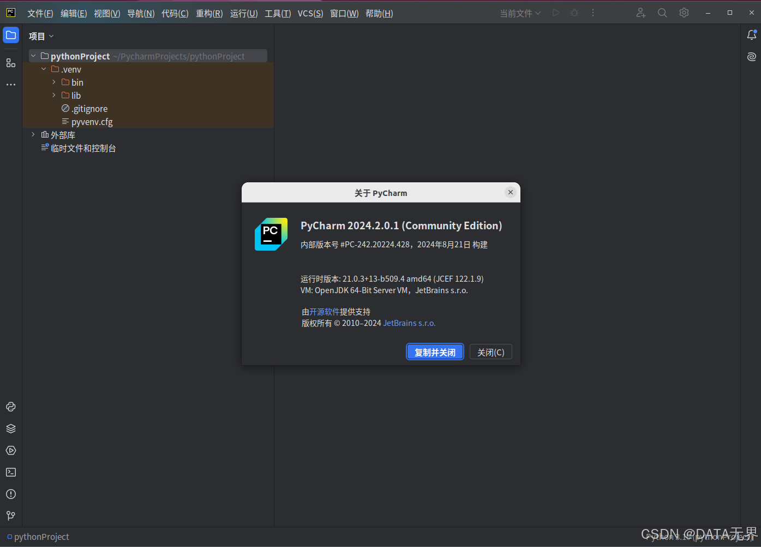Click the 运行时版本 runtime text

[x=392, y=278]
